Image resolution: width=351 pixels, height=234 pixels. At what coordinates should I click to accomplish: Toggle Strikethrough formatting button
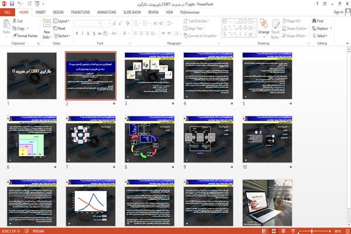click(x=99, y=33)
